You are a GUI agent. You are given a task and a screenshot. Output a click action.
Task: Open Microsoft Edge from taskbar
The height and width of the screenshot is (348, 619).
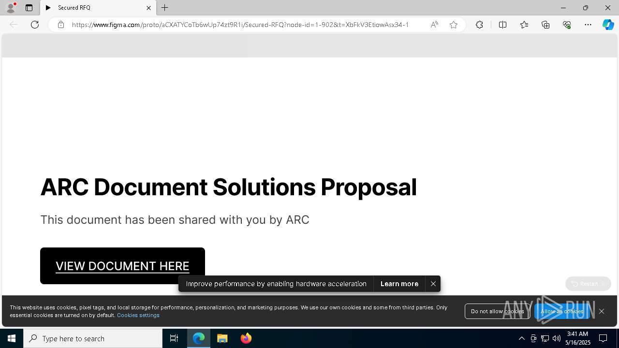click(x=199, y=338)
